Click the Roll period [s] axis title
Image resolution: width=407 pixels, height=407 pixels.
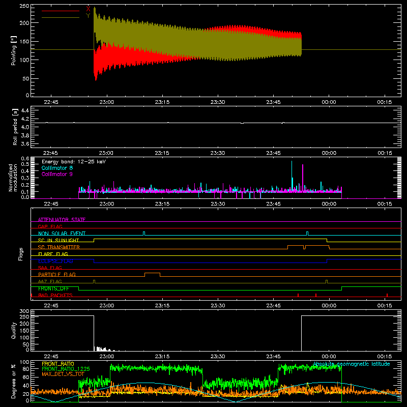pos(15,127)
